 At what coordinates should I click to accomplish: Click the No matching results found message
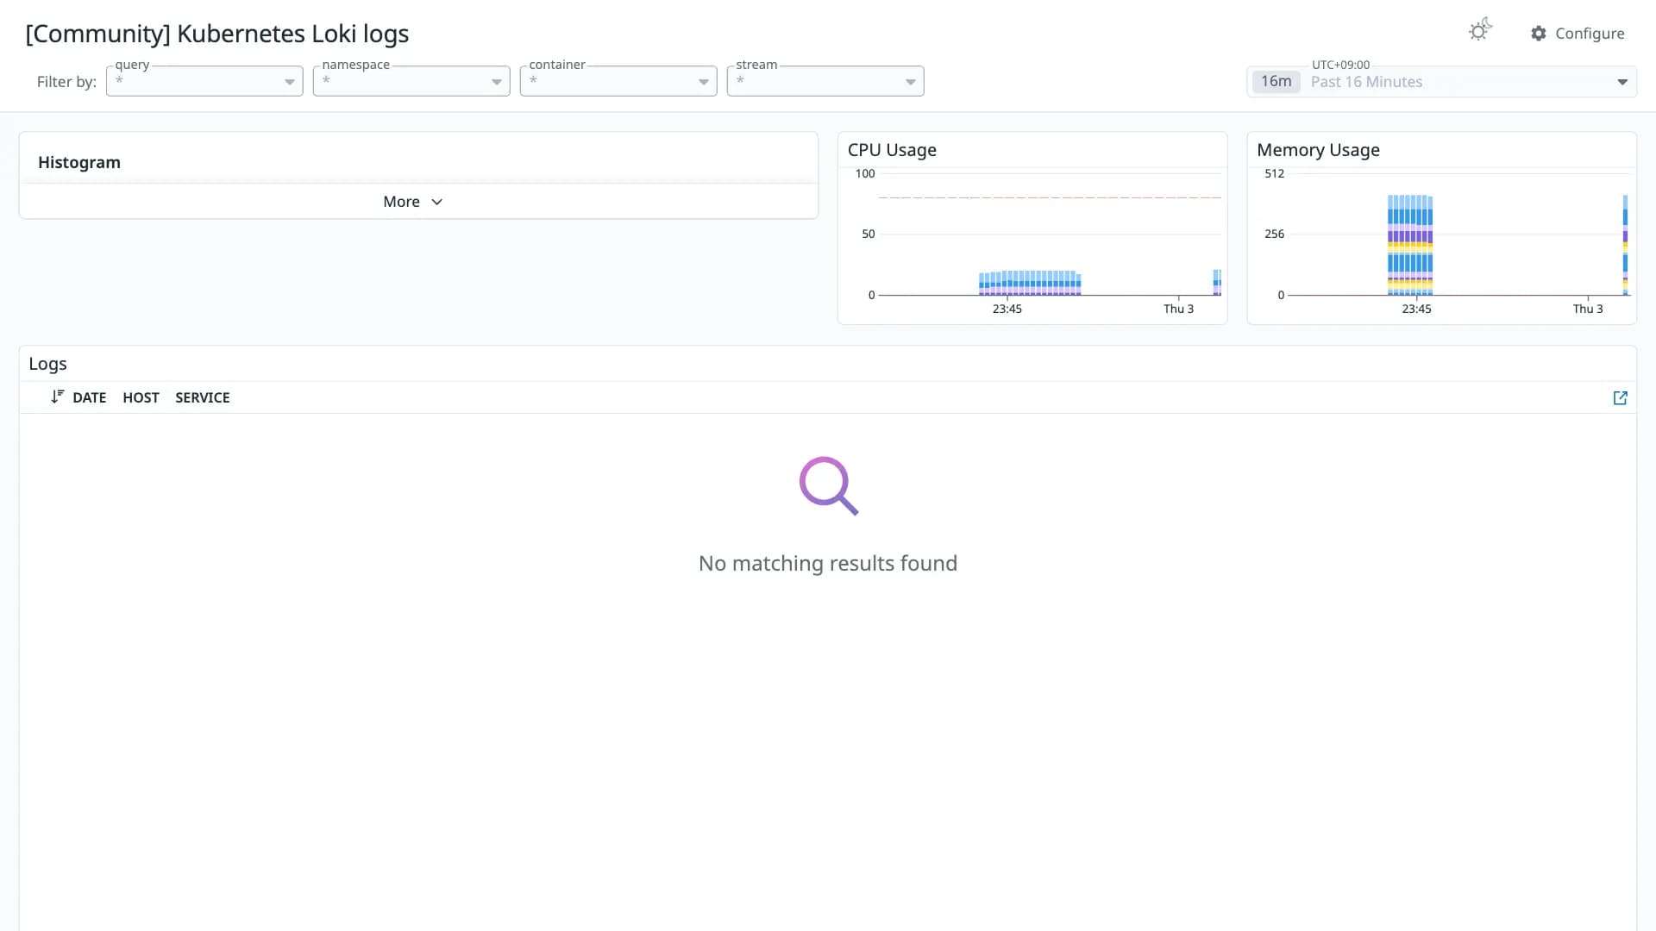point(828,563)
